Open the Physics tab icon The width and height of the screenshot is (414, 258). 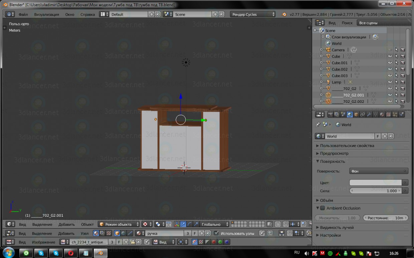click(402, 115)
